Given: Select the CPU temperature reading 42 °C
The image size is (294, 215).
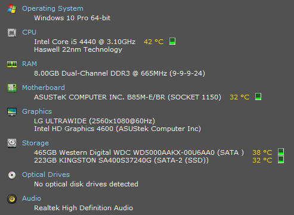Looking at the screenshot, I should 154,42.
